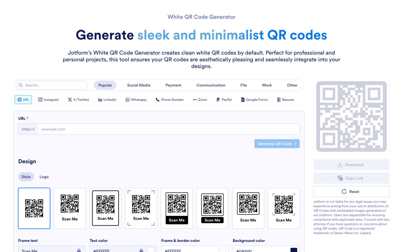The width and height of the screenshot is (403, 252).
Task: Switch to the Social Media tab
Action: 139,85
